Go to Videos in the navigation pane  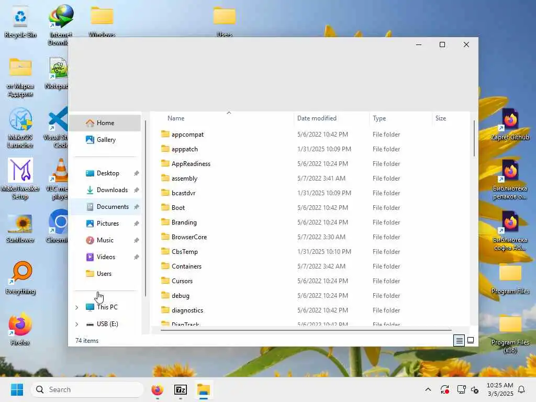pyautogui.click(x=105, y=257)
